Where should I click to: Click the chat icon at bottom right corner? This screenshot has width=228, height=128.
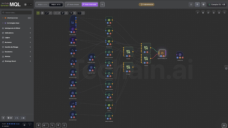(x=224, y=125)
